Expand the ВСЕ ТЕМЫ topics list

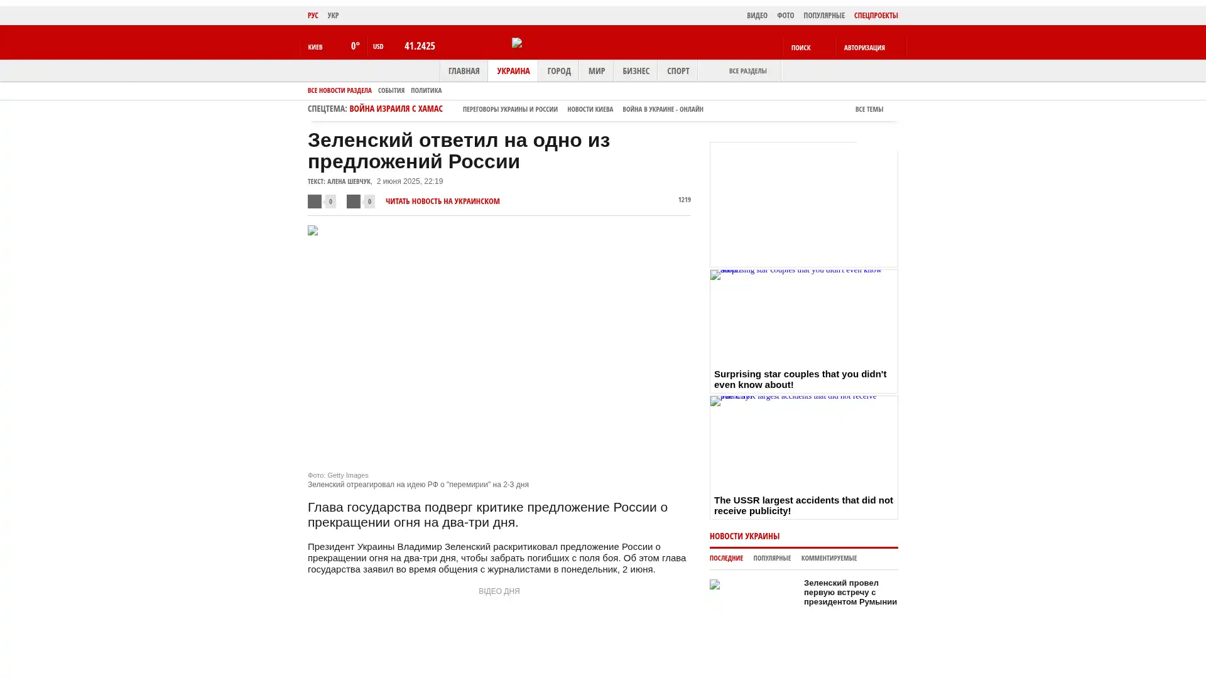[x=869, y=109]
